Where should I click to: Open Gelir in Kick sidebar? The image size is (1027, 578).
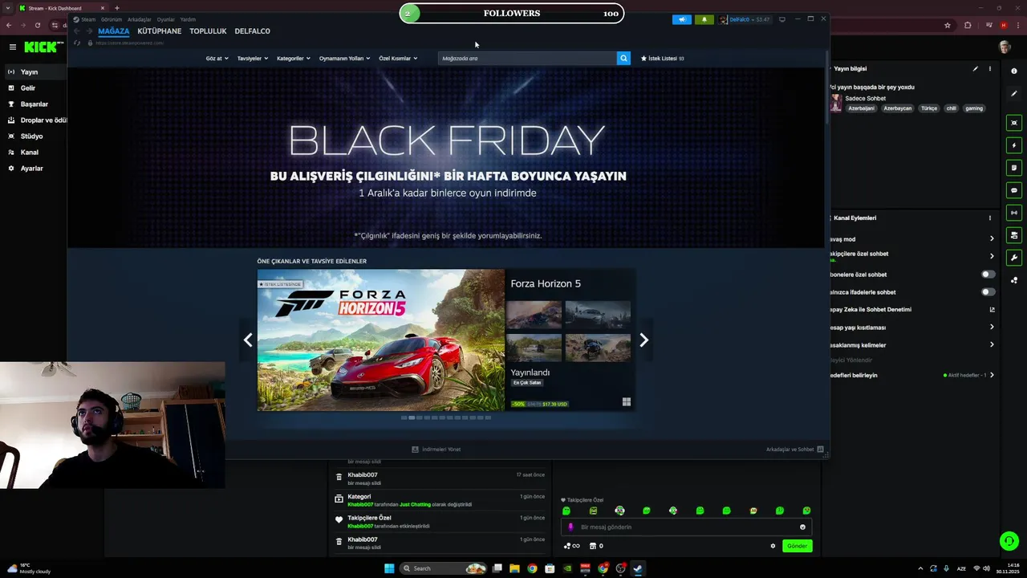tap(28, 88)
